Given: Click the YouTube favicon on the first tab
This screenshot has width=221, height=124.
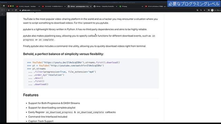Looking at the screenshot, I should tap(17, 7).
